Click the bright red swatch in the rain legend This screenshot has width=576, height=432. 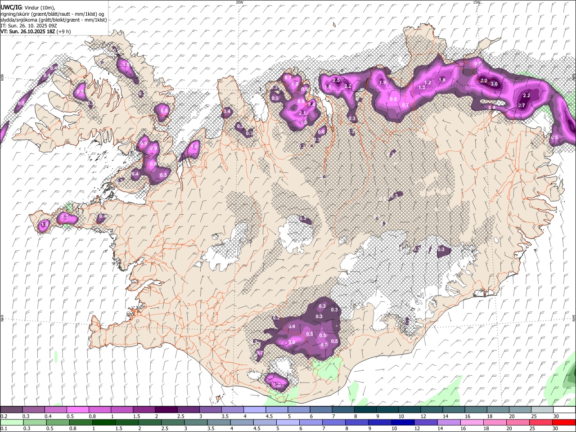click(x=564, y=422)
